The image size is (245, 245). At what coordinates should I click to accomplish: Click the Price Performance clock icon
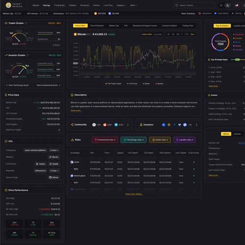6,190
